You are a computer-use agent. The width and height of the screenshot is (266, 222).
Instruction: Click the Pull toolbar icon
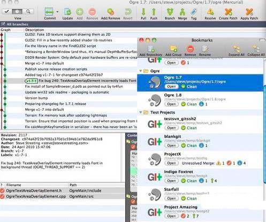[143, 12]
